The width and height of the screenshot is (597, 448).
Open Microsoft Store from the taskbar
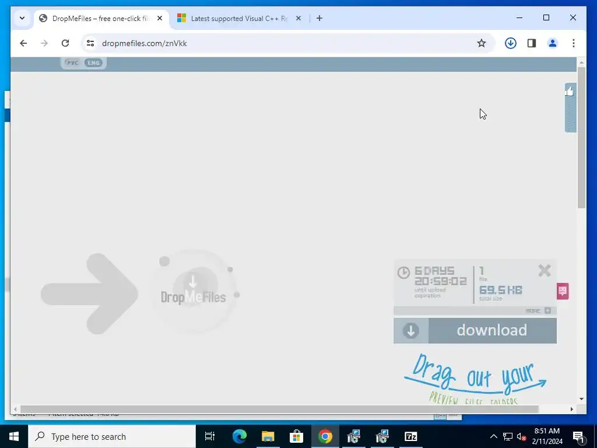click(x=296, y=436)
